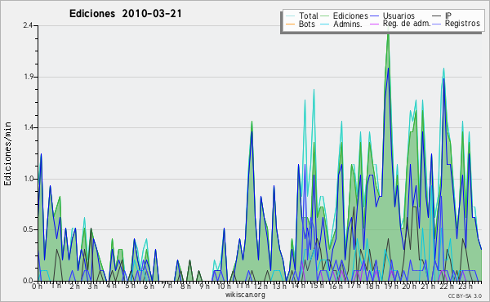Click the '22 h' x-axis label

click(x=447, y=286)
